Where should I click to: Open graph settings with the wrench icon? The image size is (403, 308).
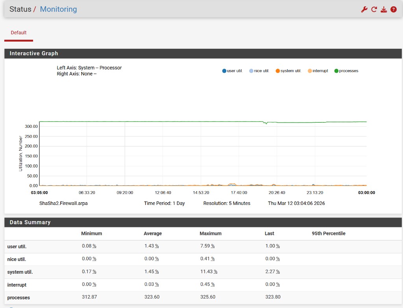point(364,9)
